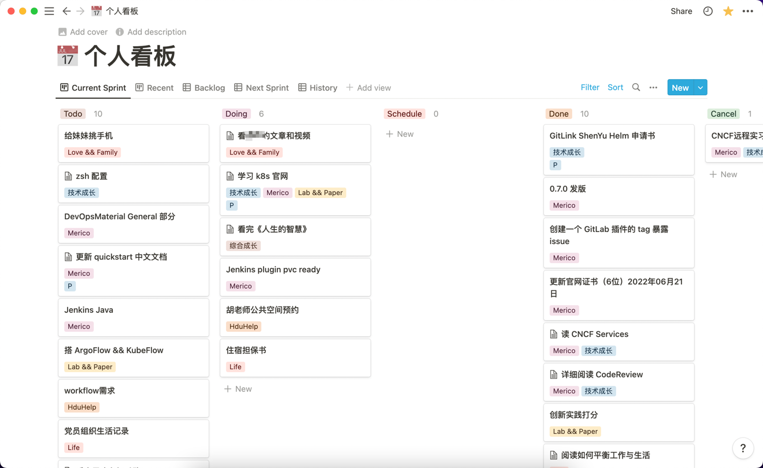Open the top-right ellipsis page menu

(748, 11)
